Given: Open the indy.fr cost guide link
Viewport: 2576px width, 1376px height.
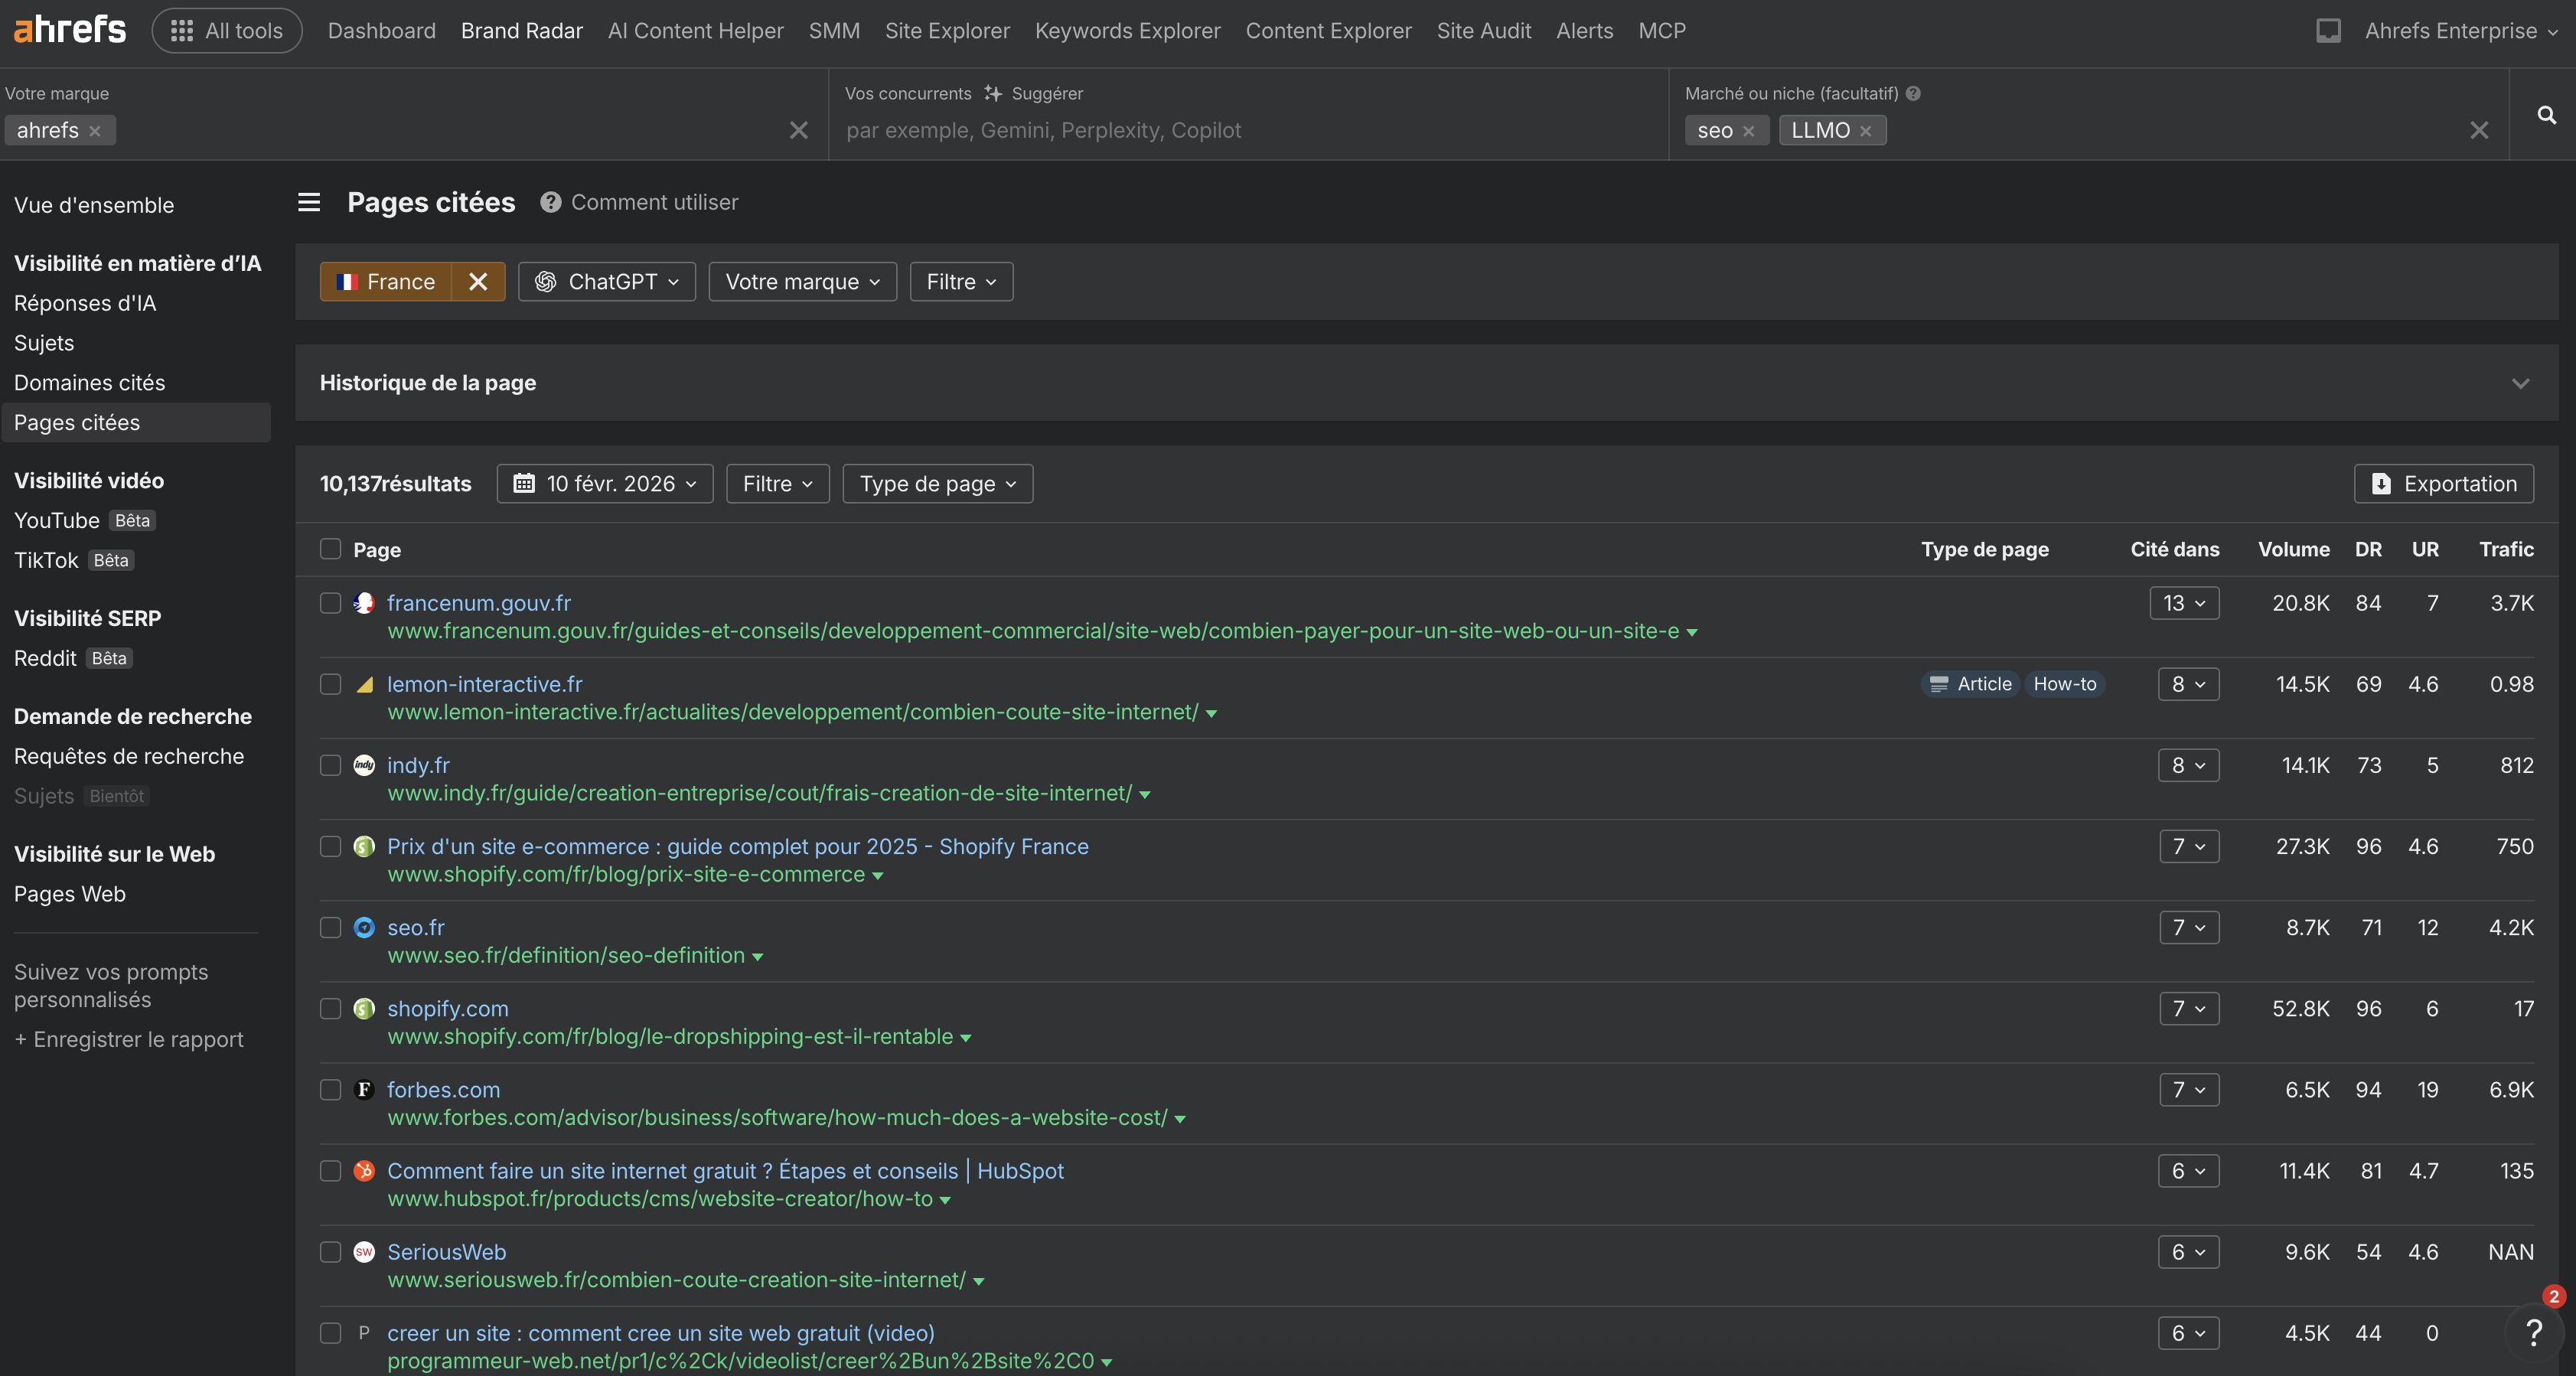Looking at the screenshot, I should 760,793.
